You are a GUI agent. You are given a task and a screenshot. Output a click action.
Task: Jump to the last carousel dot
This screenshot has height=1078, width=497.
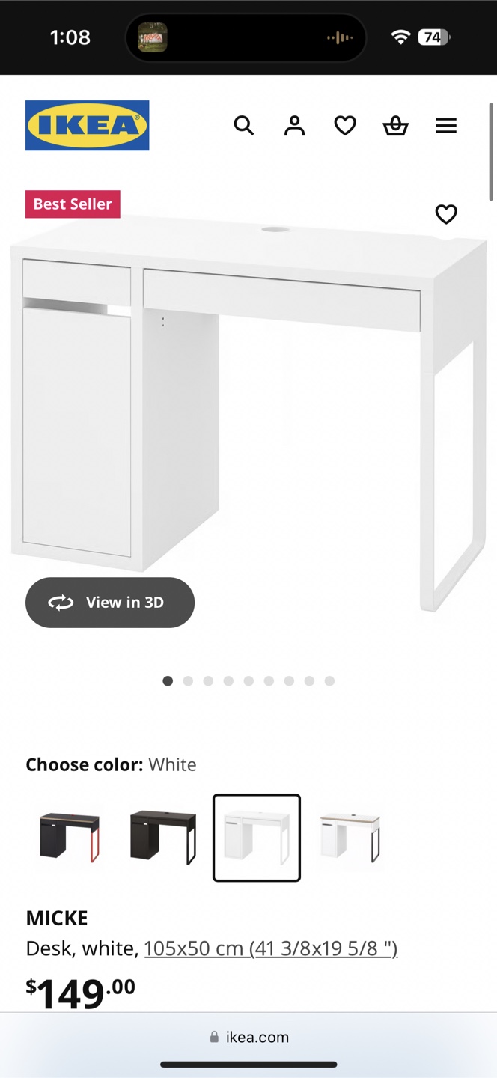click(x=329, y=681)
